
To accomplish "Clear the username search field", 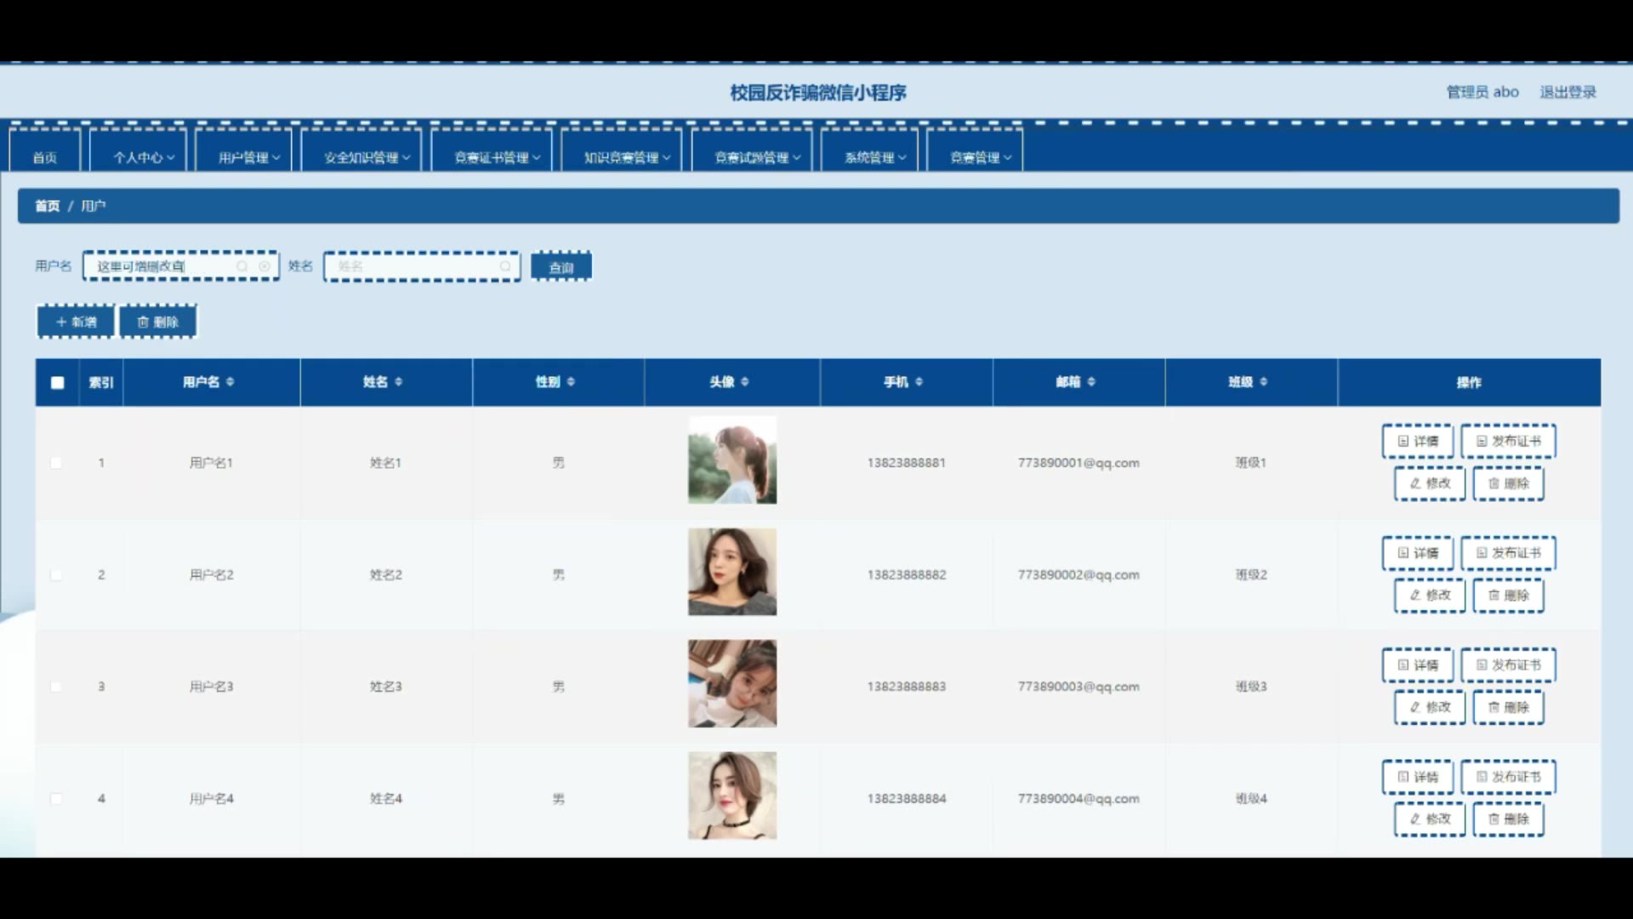I will tap(265, 266).
